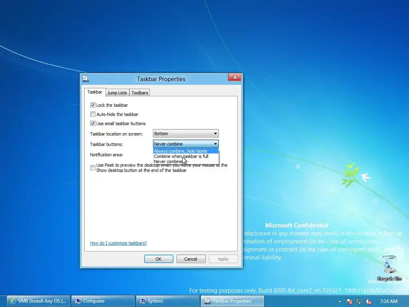Viewport: 409px width, 307px height.
Task: Collapse the Taskbar buttons combo box
Action: [186, 144]
